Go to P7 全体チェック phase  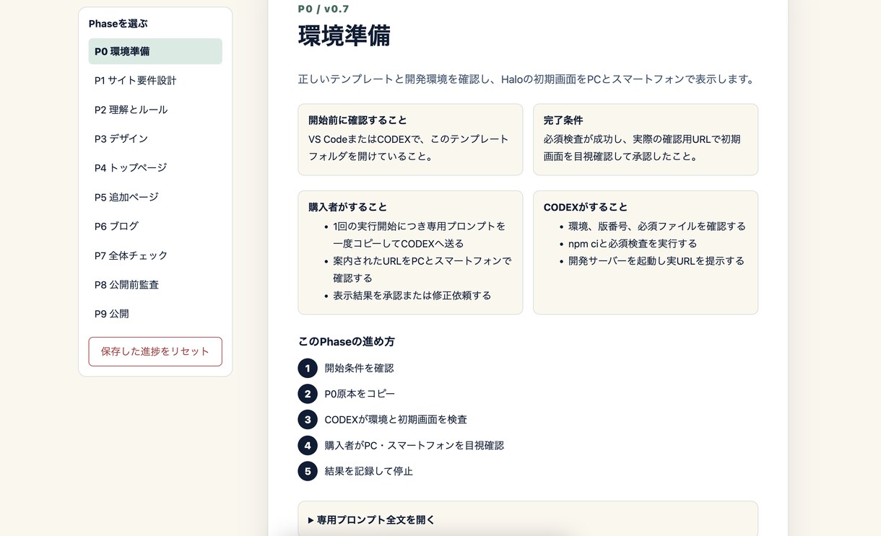coord(155,255)
